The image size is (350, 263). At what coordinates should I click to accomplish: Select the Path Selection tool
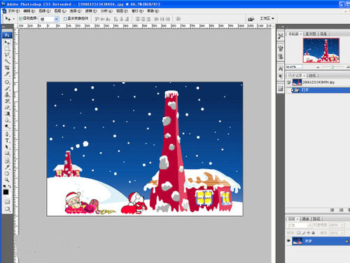pos(7,147)
